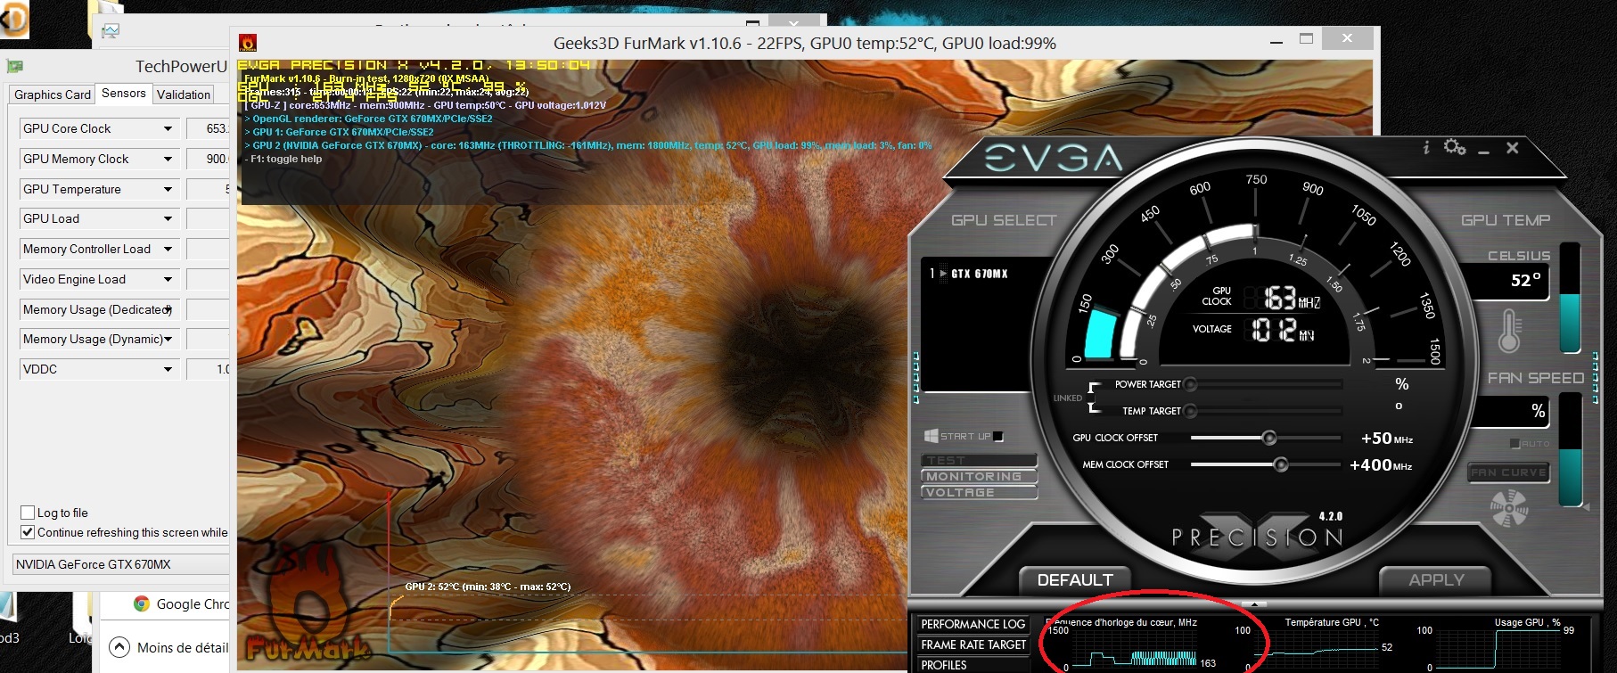The image size is (1617, 673).
Task: Open EVGA Precision info icon
Action: [x=1426, y=147]
